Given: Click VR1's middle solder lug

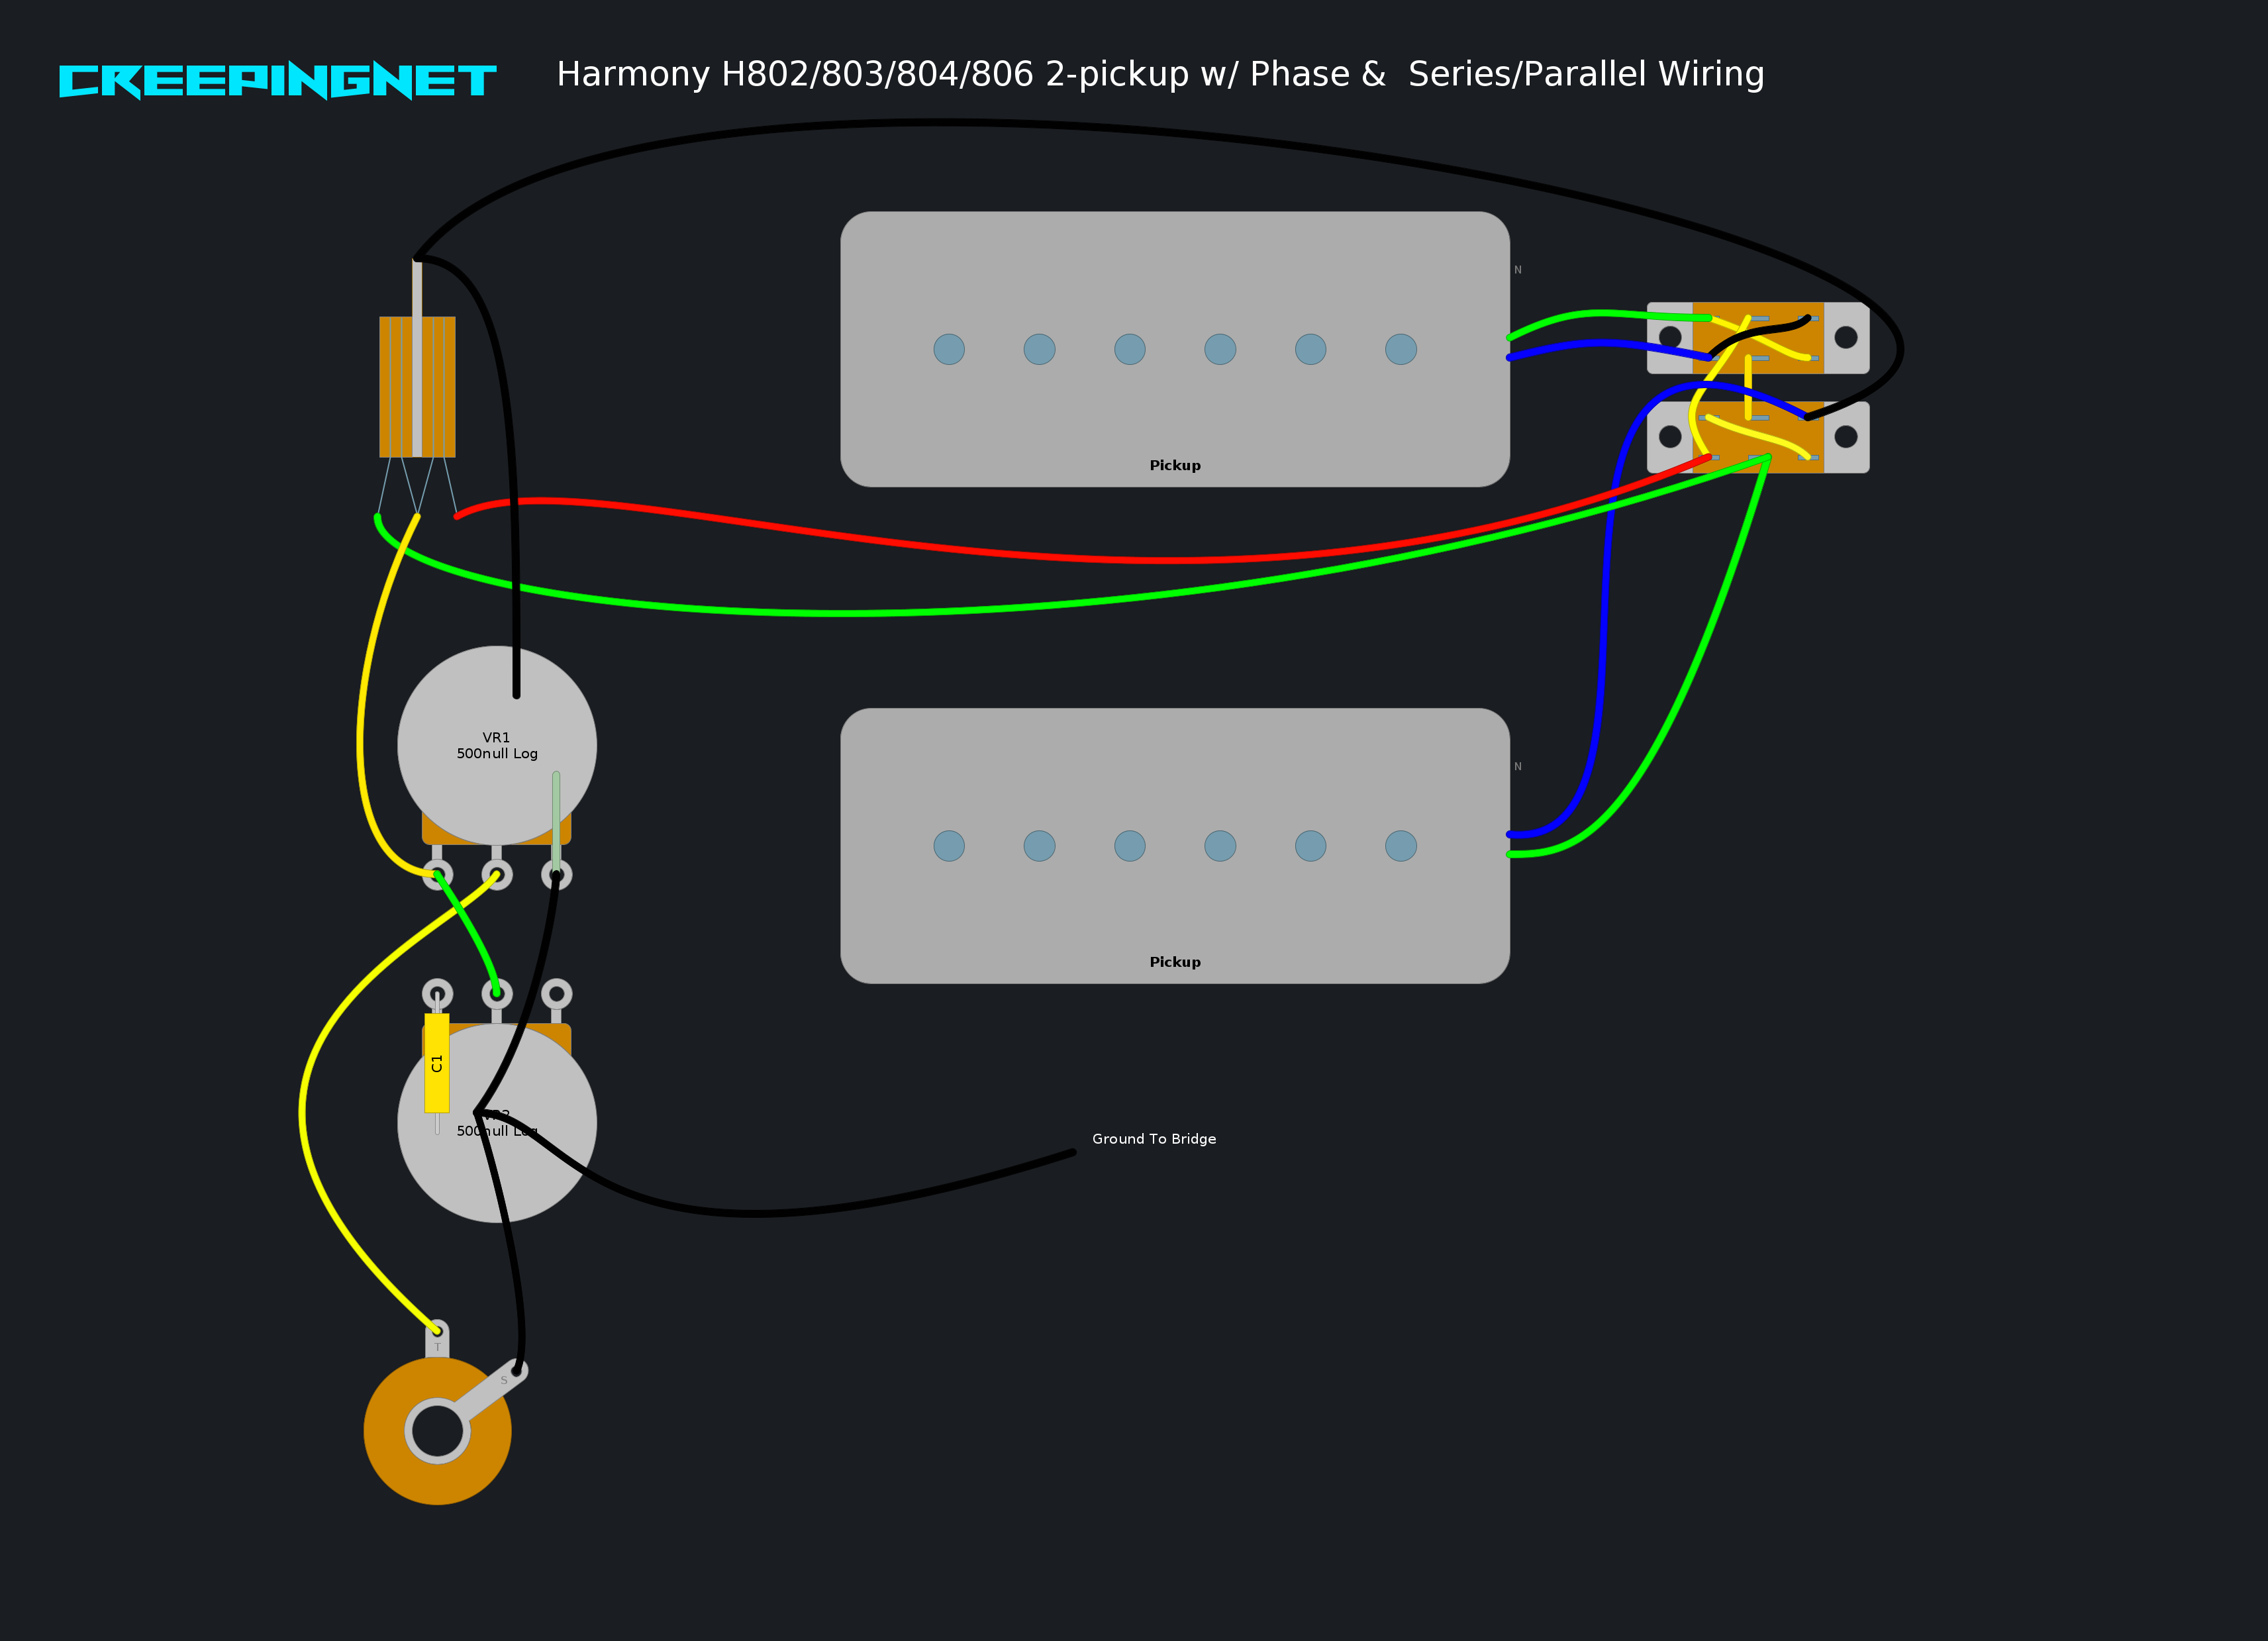Looking at the screenshot, I should click(x=497, y=876).
